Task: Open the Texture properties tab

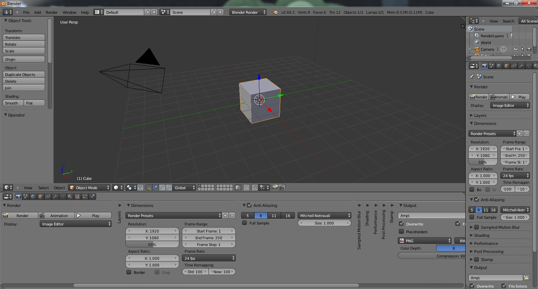Action: coord(77,197)
